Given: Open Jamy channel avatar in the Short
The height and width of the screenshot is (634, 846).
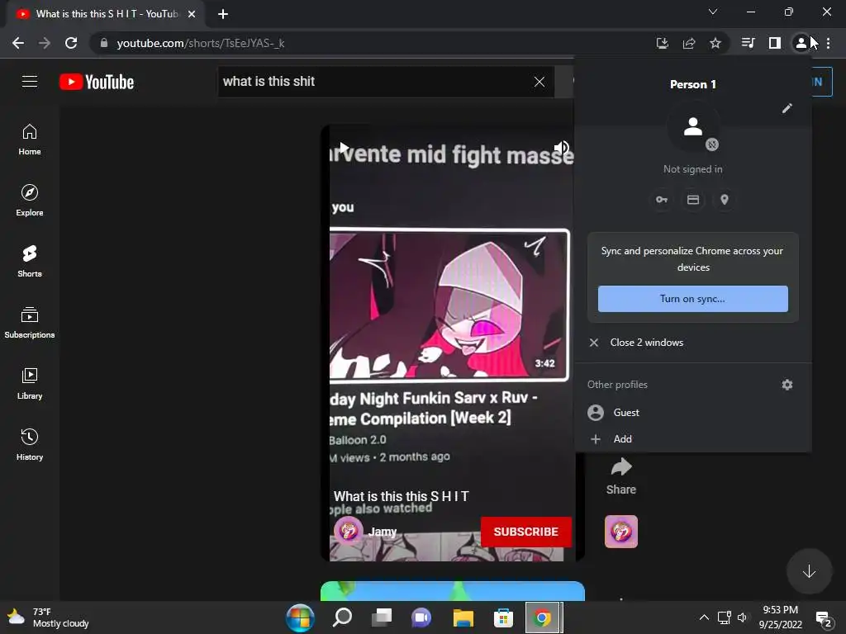Looking at the screenshot, I should [348, 531].
